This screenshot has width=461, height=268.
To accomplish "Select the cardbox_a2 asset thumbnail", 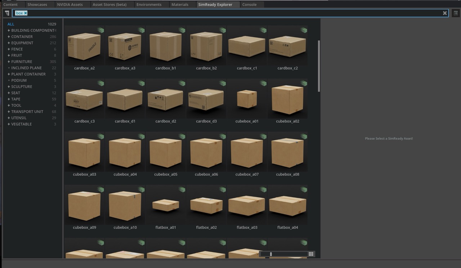I will (84, 45).
